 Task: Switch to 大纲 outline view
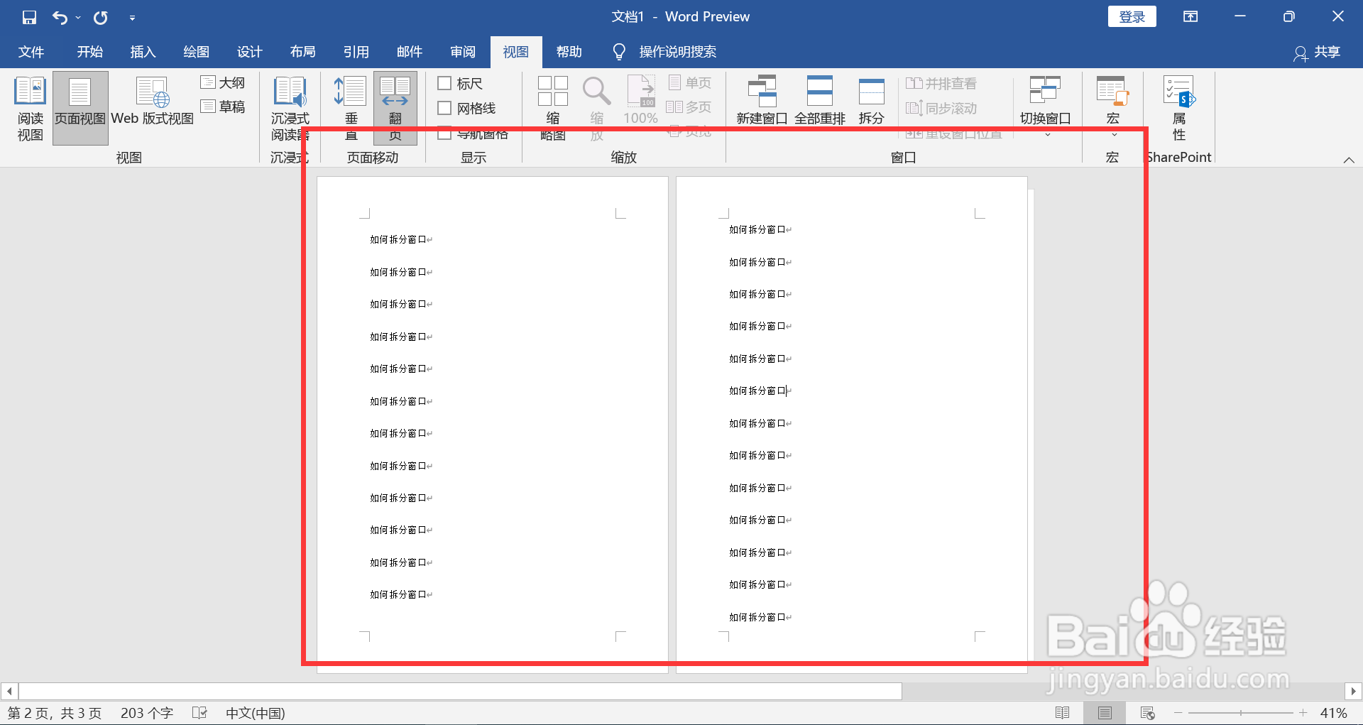pyautogui.click(x=223, y=83)
